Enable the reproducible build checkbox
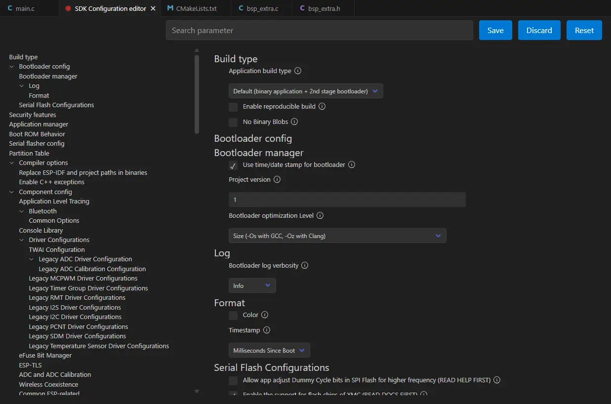The image size is (611, 404). tap(233, 107)
